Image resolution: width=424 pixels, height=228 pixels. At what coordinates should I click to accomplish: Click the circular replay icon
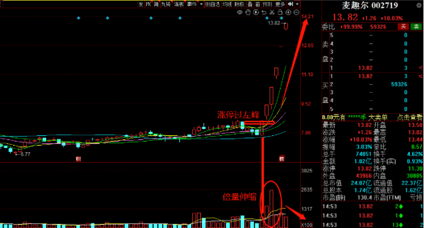tap(256, 12)
